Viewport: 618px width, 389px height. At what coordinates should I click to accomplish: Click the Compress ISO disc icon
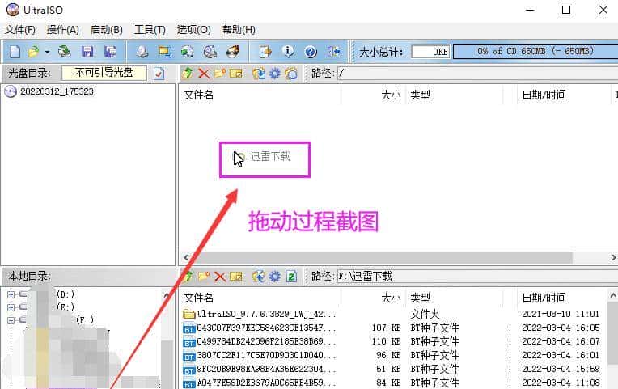(x=187, y=52)
